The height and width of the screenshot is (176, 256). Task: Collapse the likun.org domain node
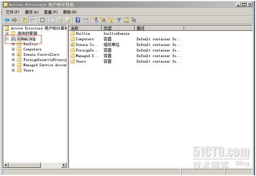7,39
